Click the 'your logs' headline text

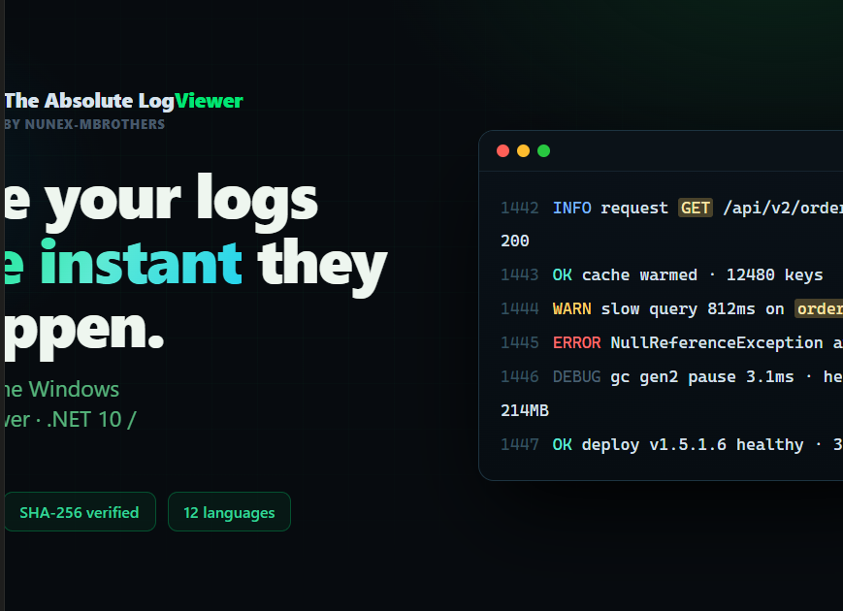181,202
